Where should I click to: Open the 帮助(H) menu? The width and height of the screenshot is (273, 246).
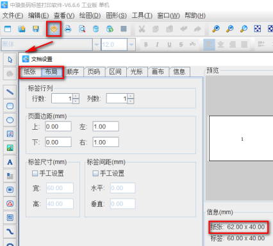click(x=195, y=15)
